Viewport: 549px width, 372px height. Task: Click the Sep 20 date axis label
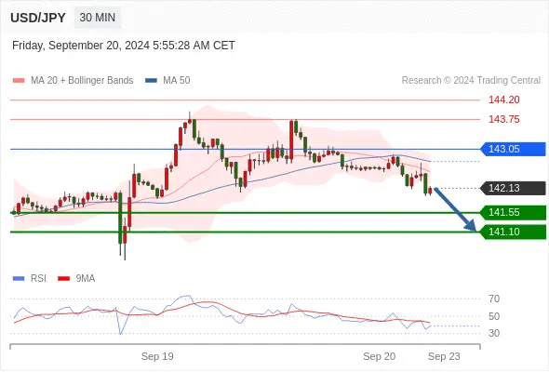[380, 356]
